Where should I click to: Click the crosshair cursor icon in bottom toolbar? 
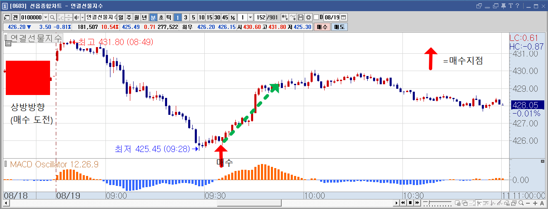479,203
